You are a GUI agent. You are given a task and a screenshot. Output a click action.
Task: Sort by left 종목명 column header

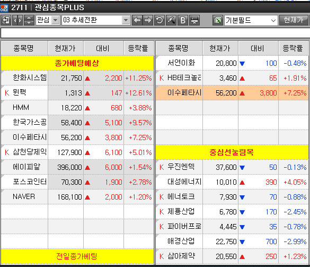pos(24,48)
